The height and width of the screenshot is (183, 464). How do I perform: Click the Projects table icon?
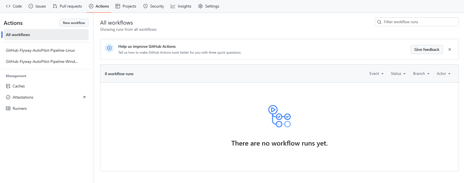point(118,6)
